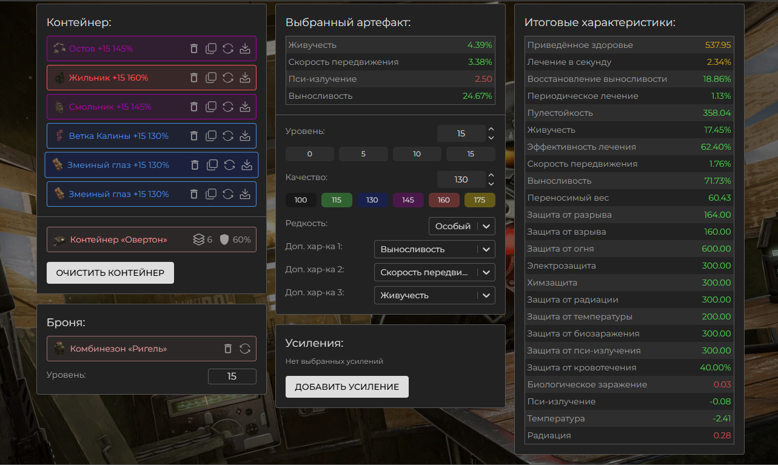Copy the Смольник +15 145% artifact
778x465 pixels.
tap(211, 107)
